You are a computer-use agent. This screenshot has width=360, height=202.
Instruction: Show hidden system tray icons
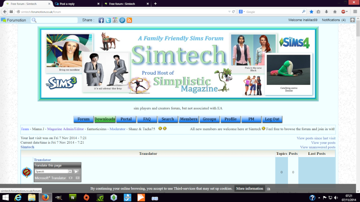click(319, 198)
